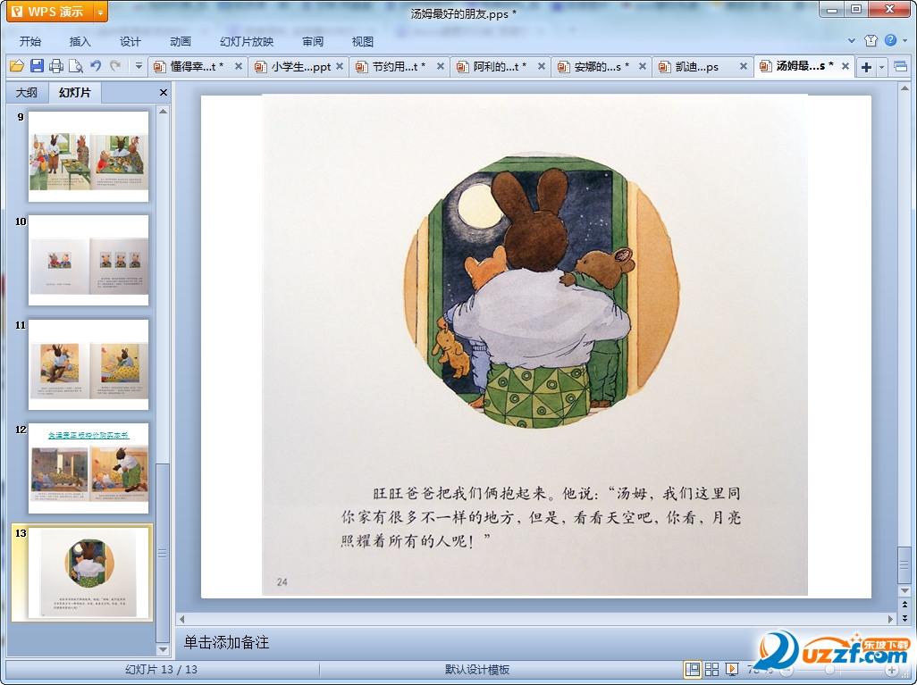
Task: Switch to normal view icon
Action: coord(693,669)
